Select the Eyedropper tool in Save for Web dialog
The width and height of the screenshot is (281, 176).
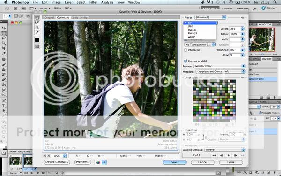pyautogui.click(x=37, y=32)
